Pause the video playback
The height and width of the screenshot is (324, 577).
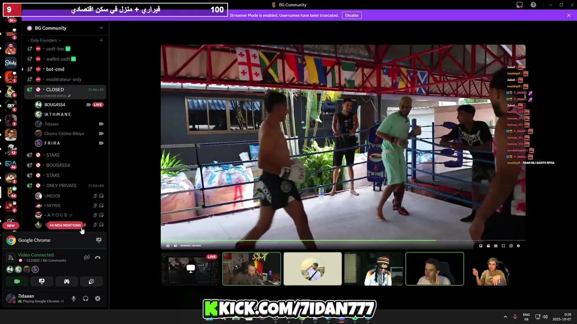[x=168, y=246]
